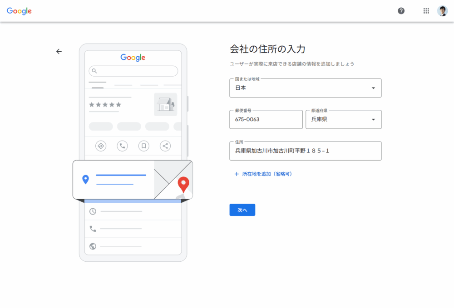Click the clock hours icon in mockup
The height and width of the screenshot is (308, 454).
click(93, 211)
